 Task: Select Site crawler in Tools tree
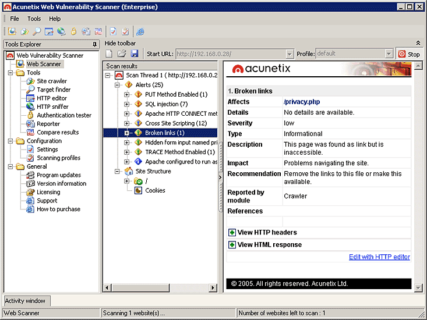52,81
